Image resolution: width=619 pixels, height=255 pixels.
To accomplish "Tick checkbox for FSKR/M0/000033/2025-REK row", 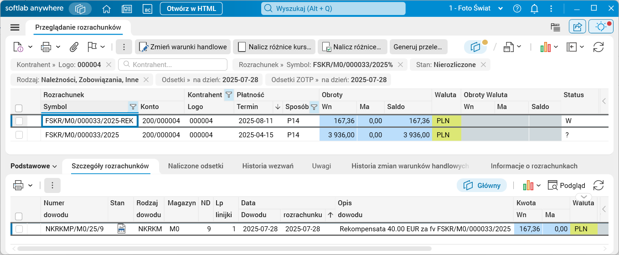I will (x=19, y=121).
